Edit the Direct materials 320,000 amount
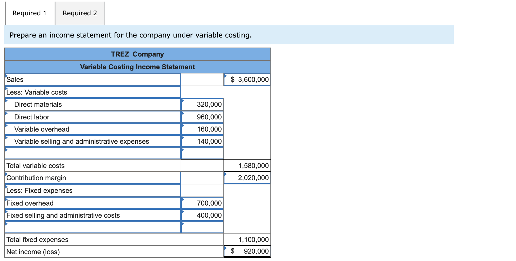 click(x=202, y=104)
